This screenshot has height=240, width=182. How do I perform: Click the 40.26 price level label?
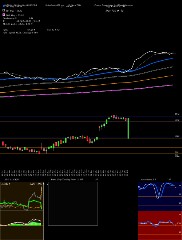177,136
